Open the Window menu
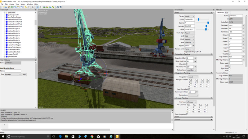 (30, 4)
